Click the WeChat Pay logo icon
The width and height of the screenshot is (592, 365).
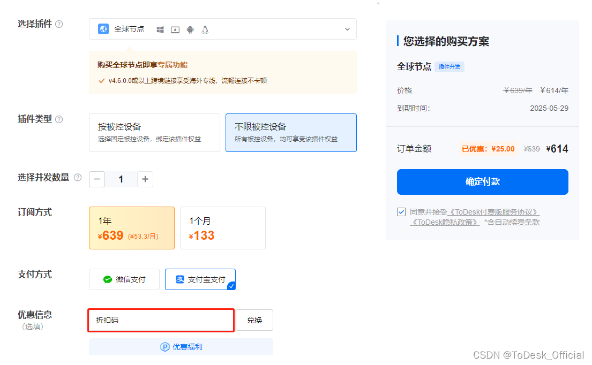click(x=108, y=279)
